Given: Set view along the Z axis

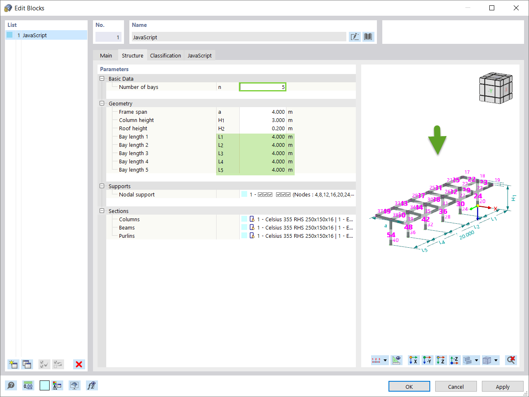Looking at the screenshot, I should 441,360.
